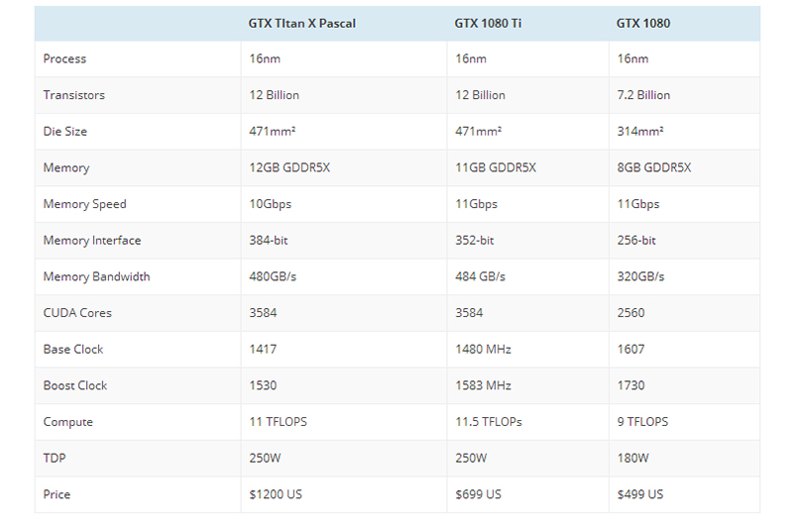Screen dimensions: 793x528
Task: Click the GTX Titan X Pascal column header
Action: click(x=301, y=23)
